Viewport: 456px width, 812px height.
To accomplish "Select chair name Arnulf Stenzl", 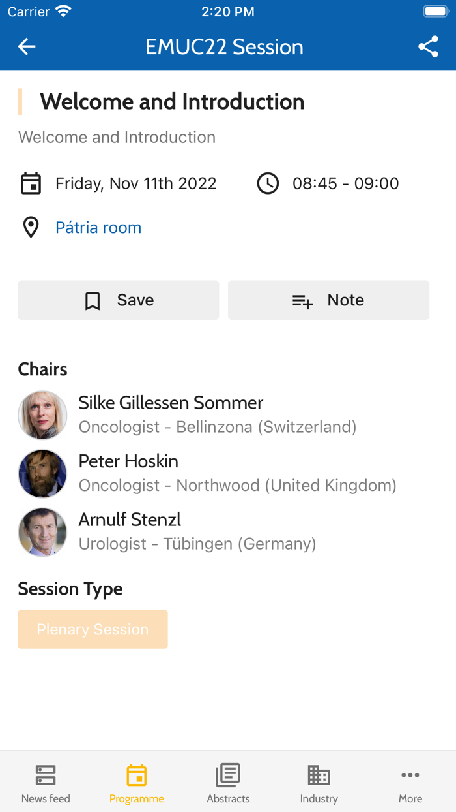I will click(x=130, y=520).
